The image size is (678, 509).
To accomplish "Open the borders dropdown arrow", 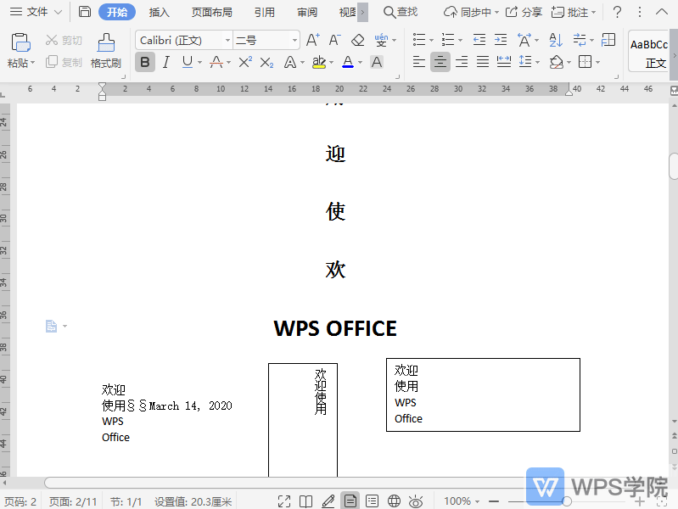I will pos(597,63).
